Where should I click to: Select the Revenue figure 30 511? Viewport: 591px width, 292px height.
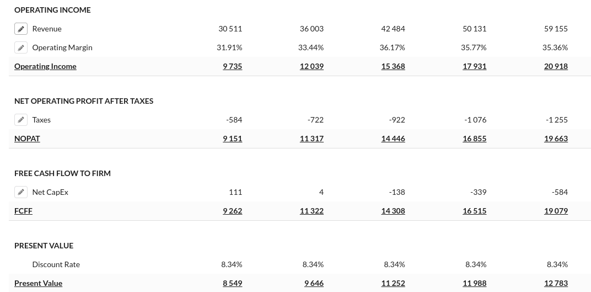[x=230, y=29]
